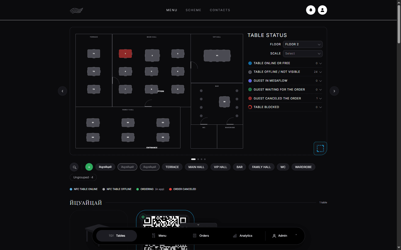Select the Ungrouped · 4 chip

tap(83, 177)
